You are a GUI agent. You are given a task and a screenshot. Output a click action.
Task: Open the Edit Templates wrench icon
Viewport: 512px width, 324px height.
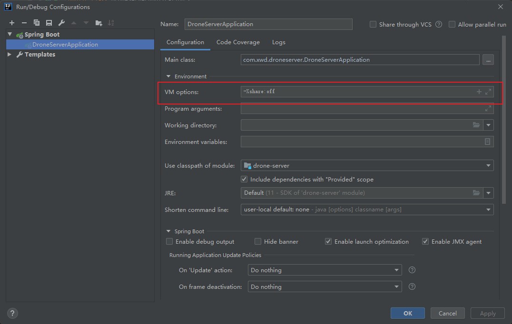coord(61,23)
